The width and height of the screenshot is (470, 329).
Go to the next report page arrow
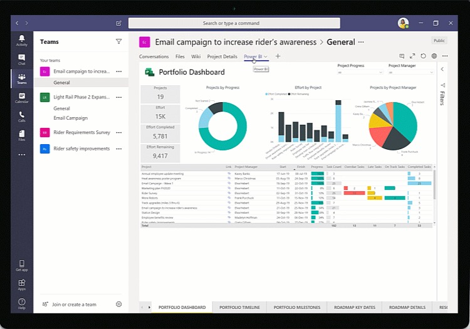click(149, 307)
